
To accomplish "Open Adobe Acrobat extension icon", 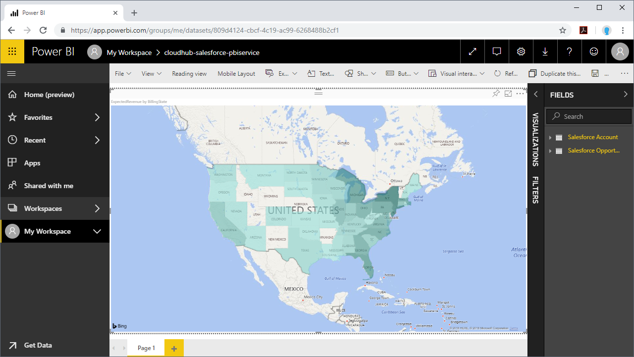I will pyautogui.click(x=583, y=30).
